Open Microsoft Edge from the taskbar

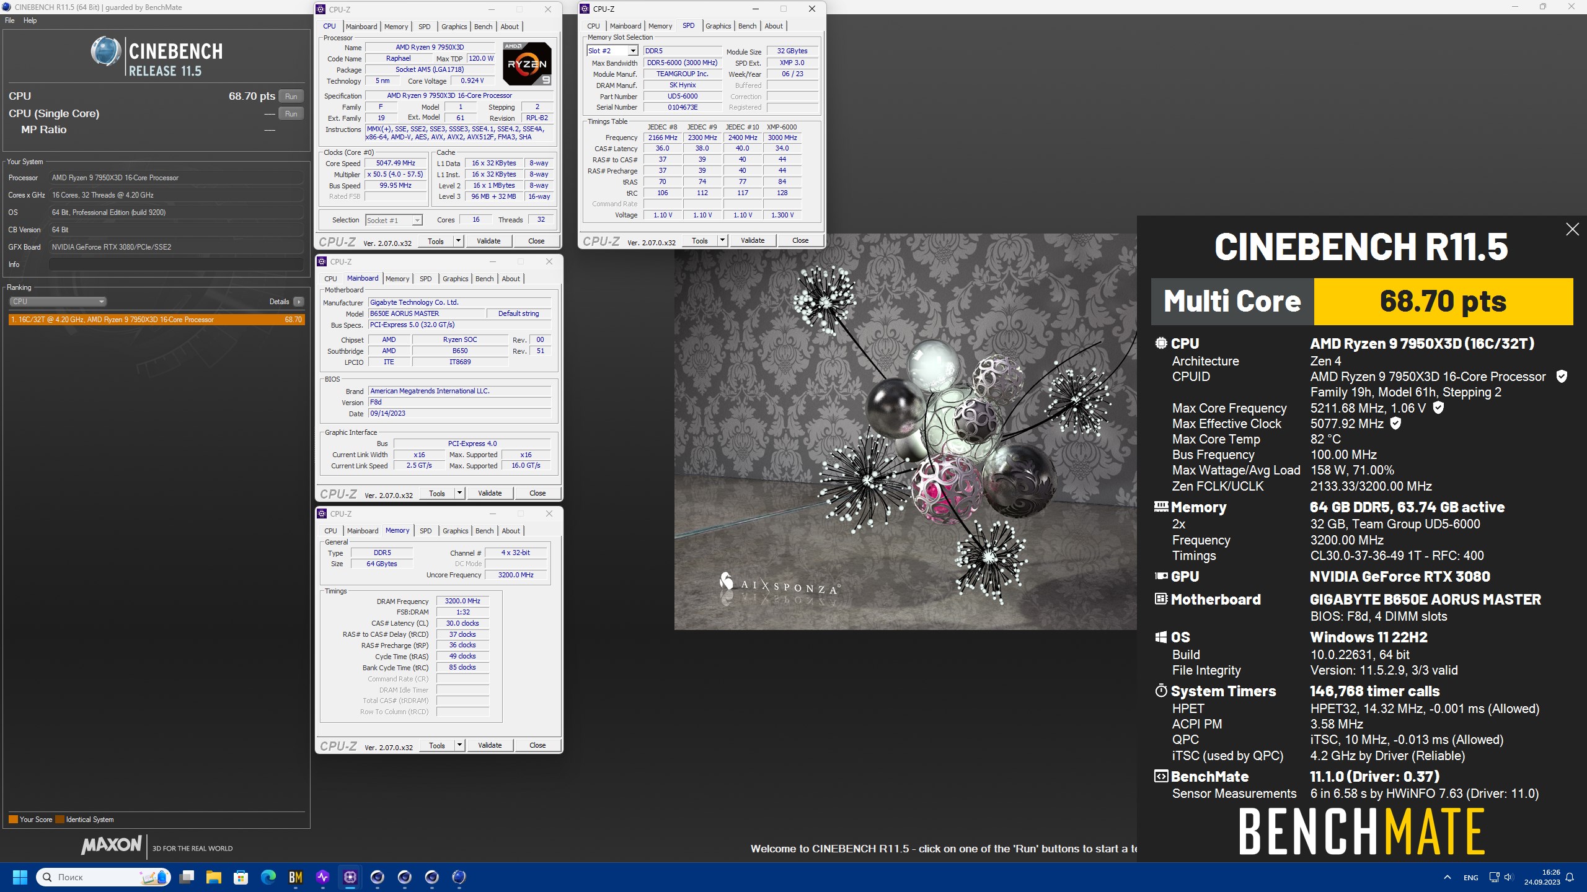point(268,877)
